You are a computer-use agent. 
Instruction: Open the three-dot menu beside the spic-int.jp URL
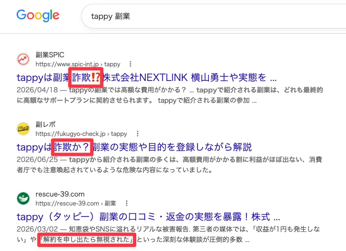pyautogui.click(x=131, y=64)
